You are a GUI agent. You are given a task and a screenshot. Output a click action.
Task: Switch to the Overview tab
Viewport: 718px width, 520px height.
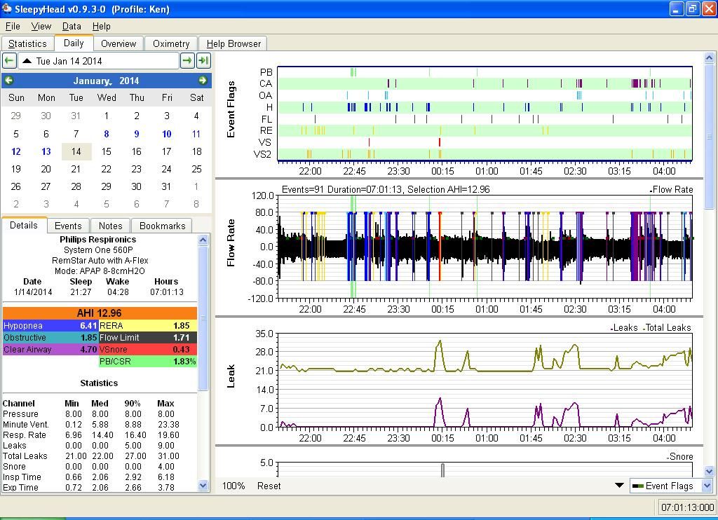click(x=118, y=43)
